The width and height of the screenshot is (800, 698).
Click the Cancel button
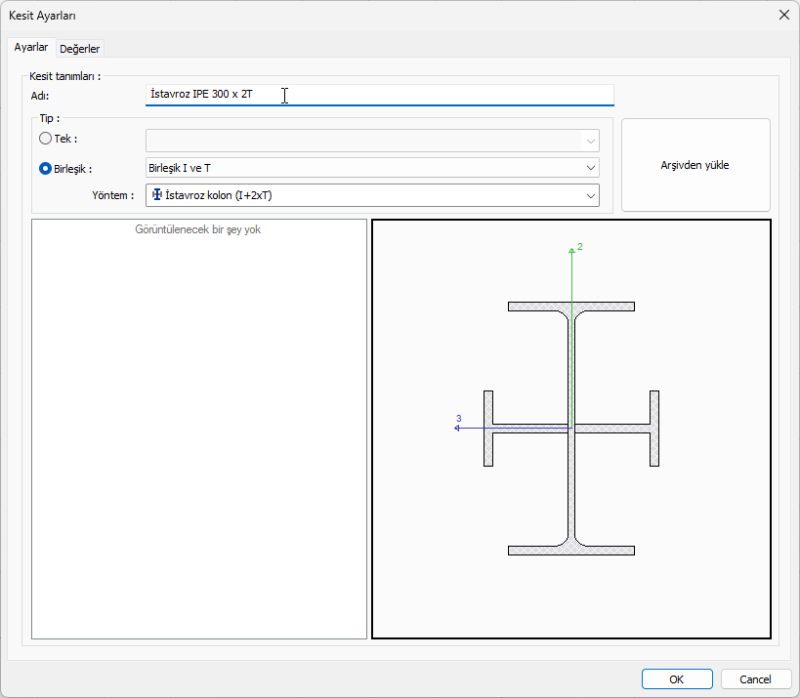pyautogui.click(x=755, y=678)
